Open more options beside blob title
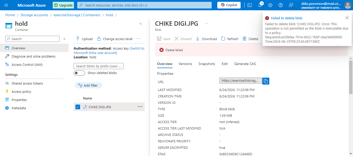 (x=206, y=24)
